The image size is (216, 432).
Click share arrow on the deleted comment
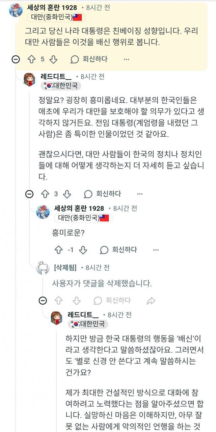coord(151,300)
